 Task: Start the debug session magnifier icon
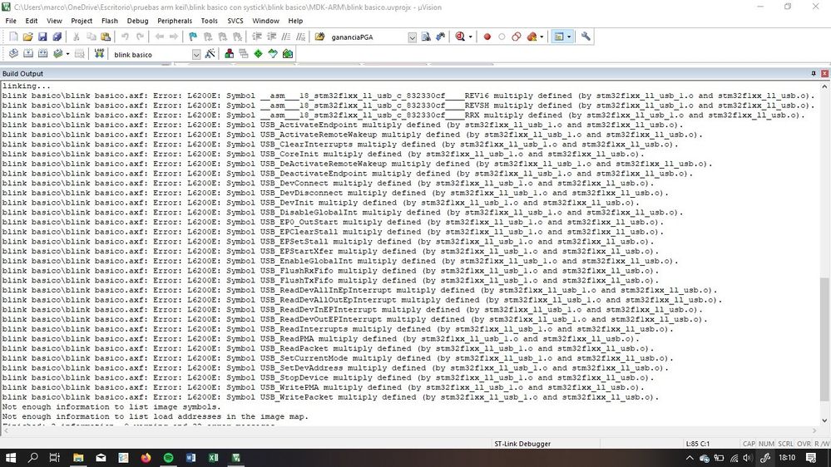click(x=460, y=37)
